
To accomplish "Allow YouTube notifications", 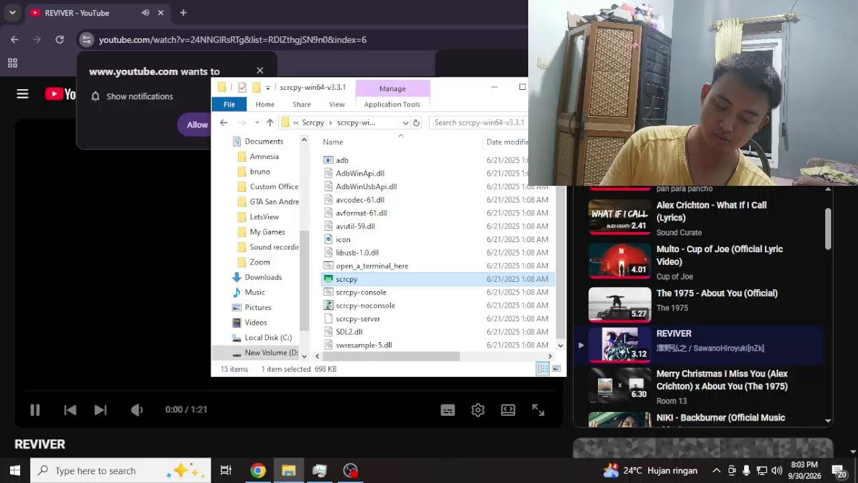I will point(196,125).
